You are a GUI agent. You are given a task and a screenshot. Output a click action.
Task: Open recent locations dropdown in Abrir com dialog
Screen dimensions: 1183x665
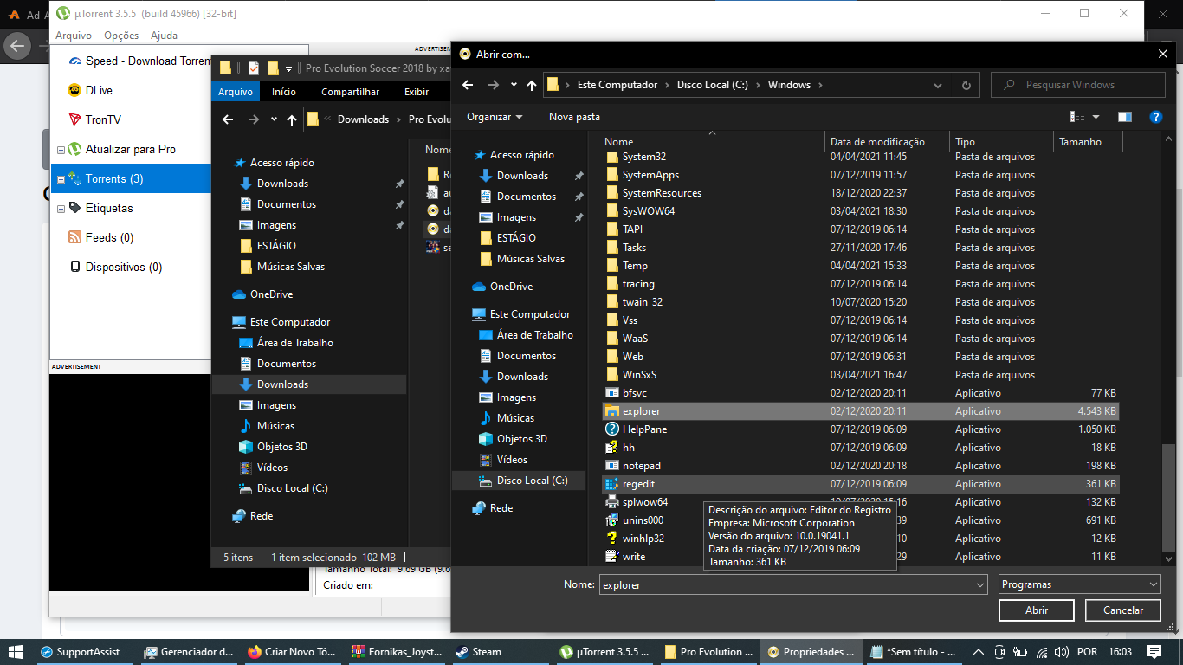point(514,85)
